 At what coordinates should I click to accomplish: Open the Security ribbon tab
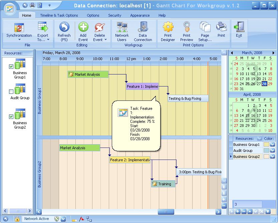(114, 15)
